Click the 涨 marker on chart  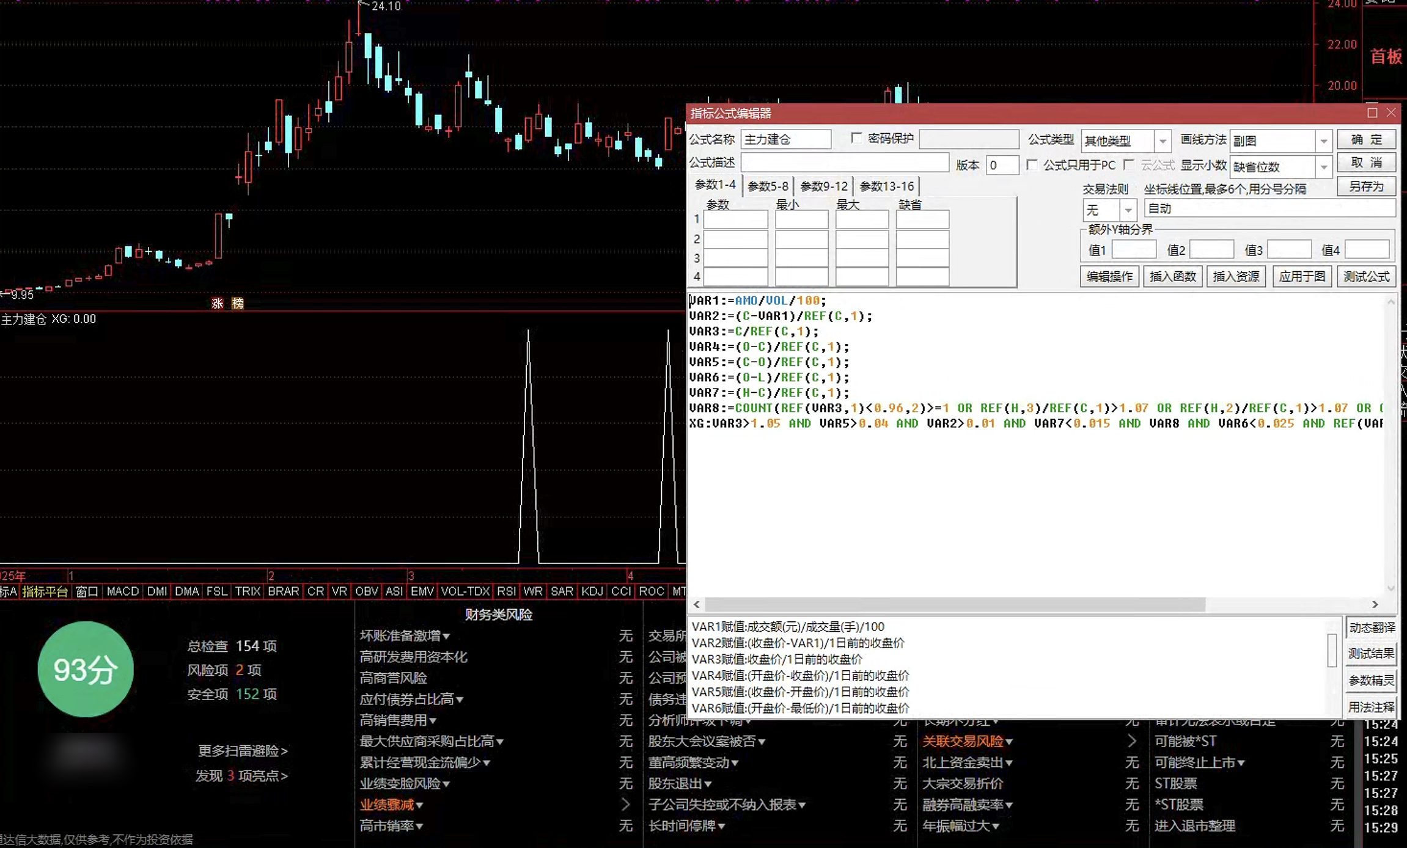pyautogui.click(x=218, y=304)
